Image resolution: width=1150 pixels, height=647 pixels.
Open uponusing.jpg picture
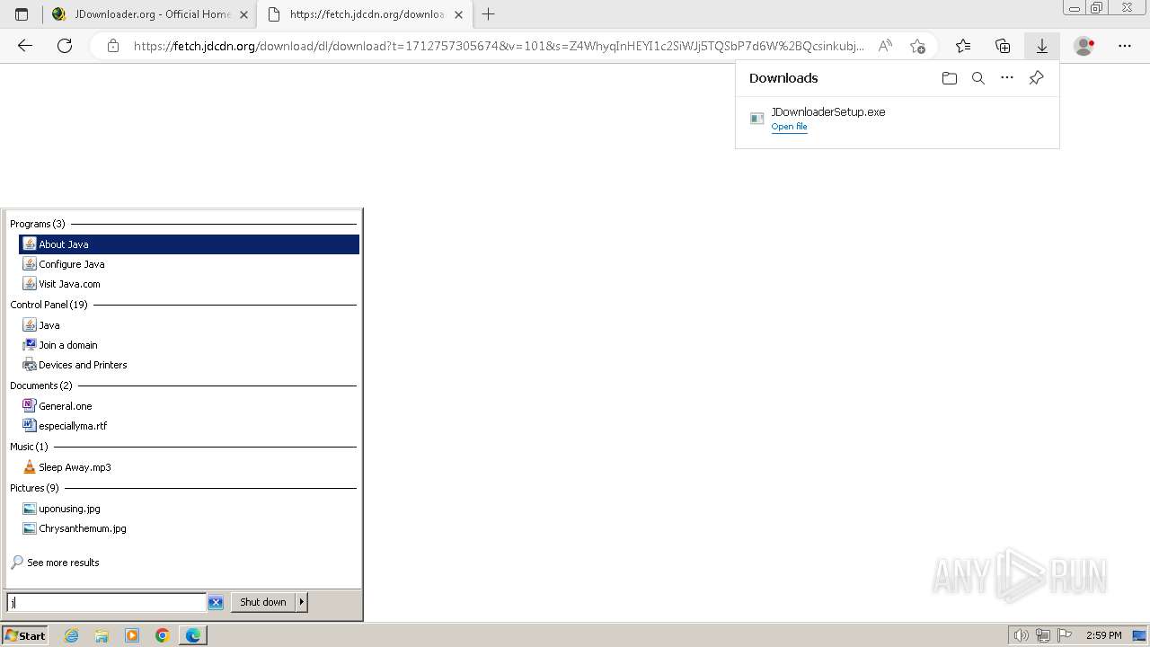tap(189, 509)
